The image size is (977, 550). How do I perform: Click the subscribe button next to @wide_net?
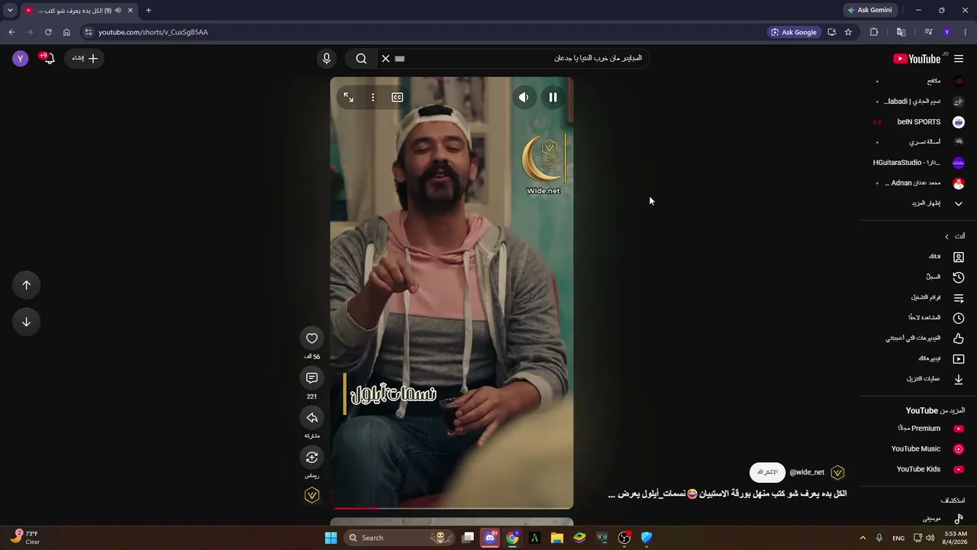[x=767, y=472]
